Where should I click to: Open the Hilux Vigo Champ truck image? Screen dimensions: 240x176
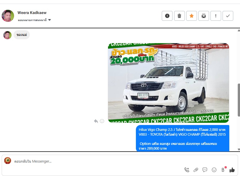pyautogui.click(x=169, y=83)
